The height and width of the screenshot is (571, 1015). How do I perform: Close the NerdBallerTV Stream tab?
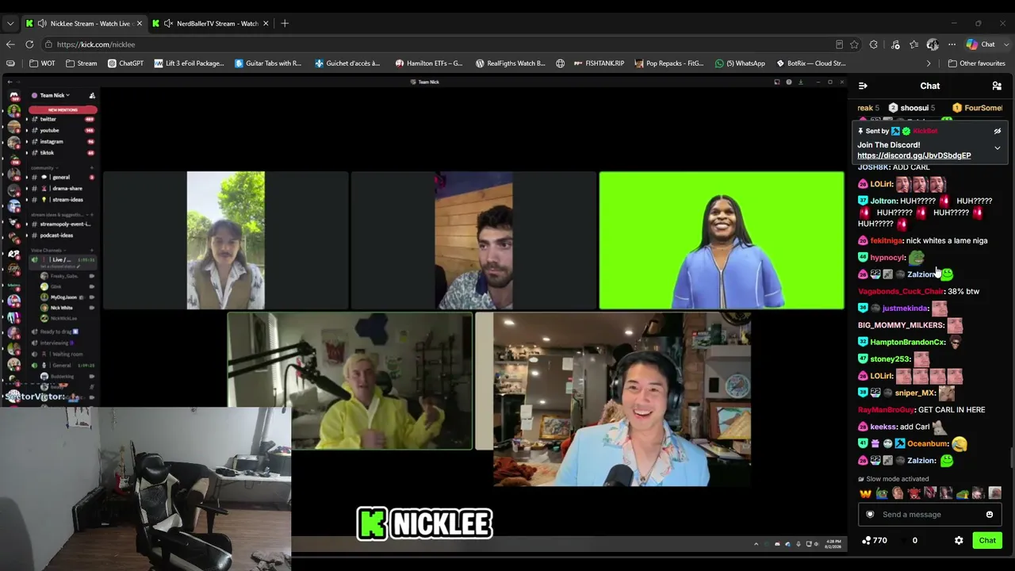(266, 23)
